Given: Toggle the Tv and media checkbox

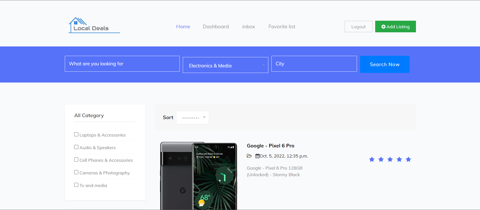Looking at the screenshot, I should coord(76,185).
